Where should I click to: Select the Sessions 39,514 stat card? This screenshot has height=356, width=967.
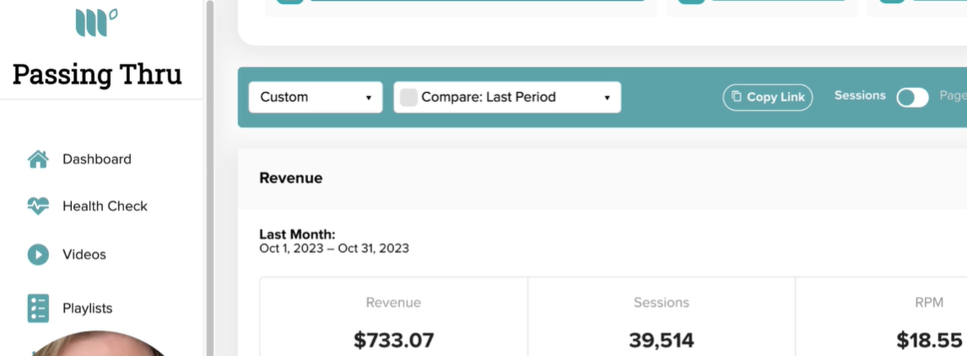[662, 316]
